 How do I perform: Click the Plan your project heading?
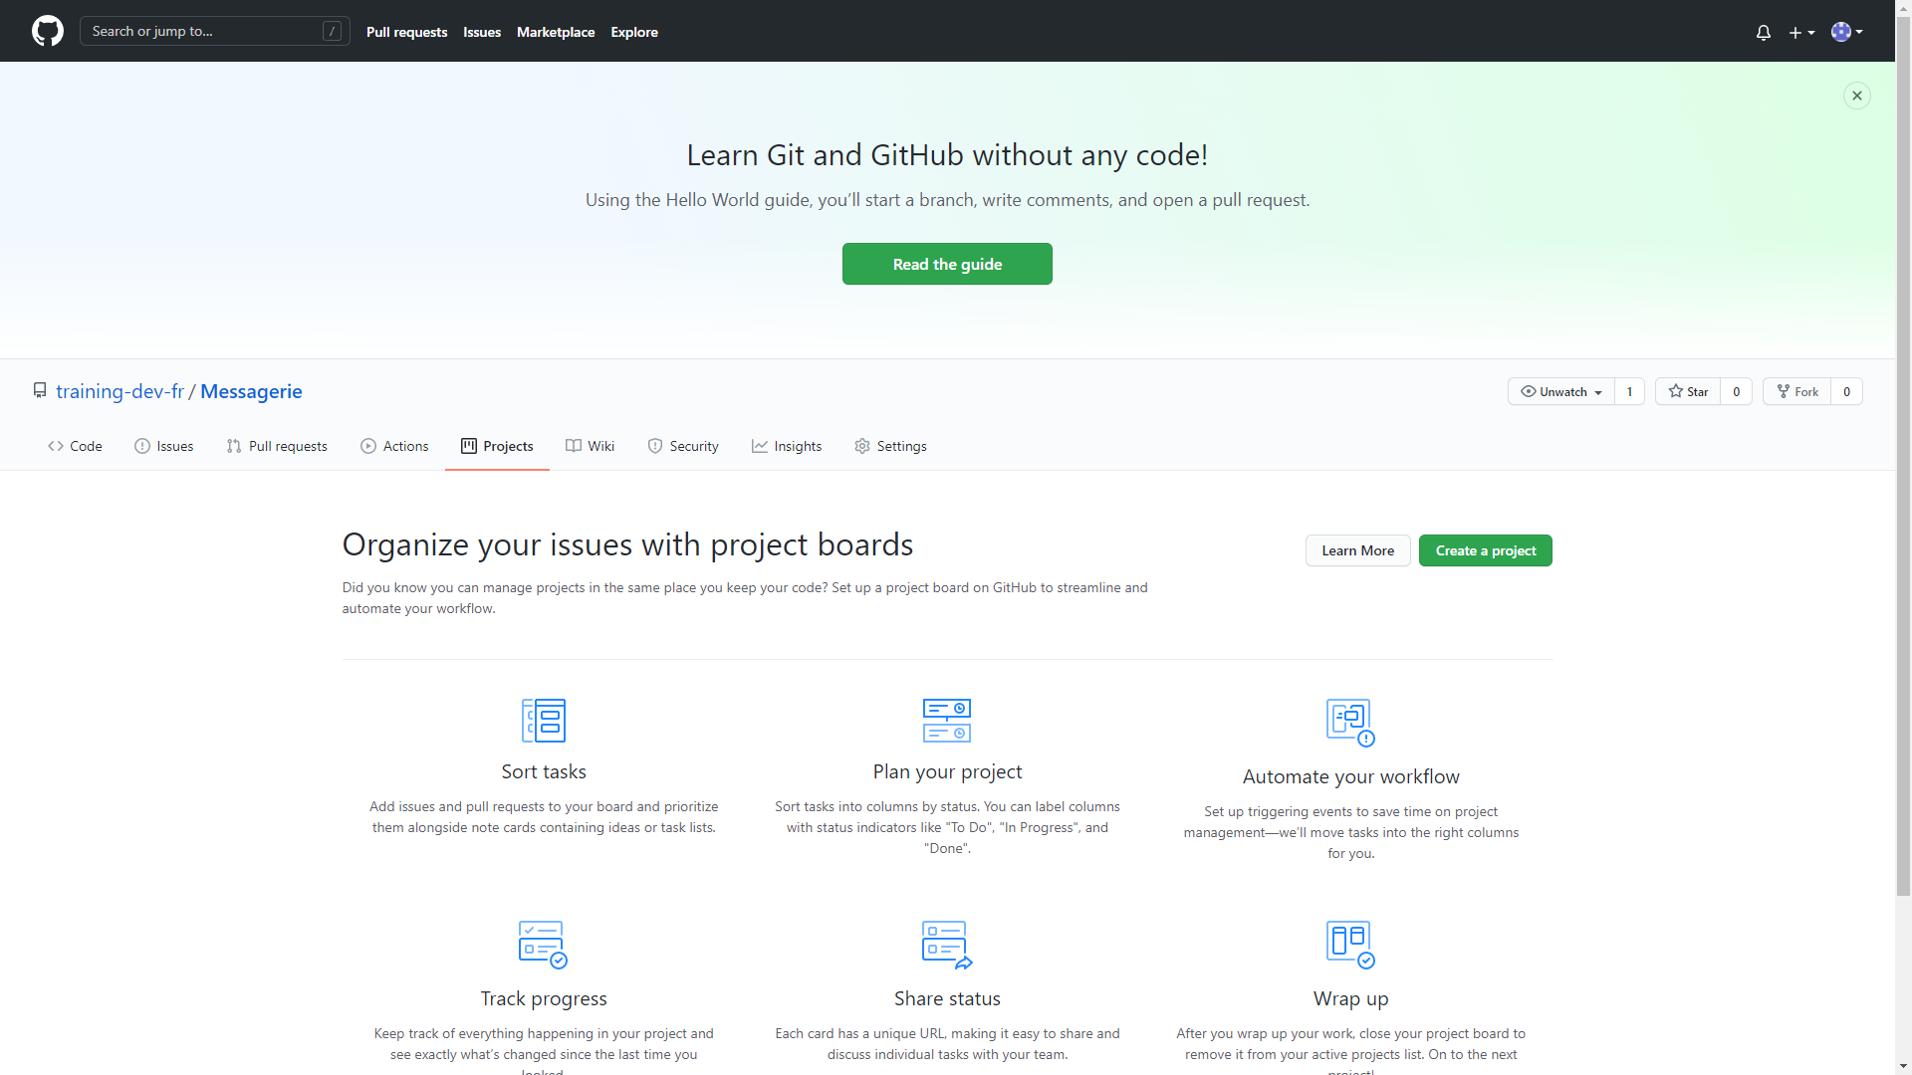click(x=947, y=771)
